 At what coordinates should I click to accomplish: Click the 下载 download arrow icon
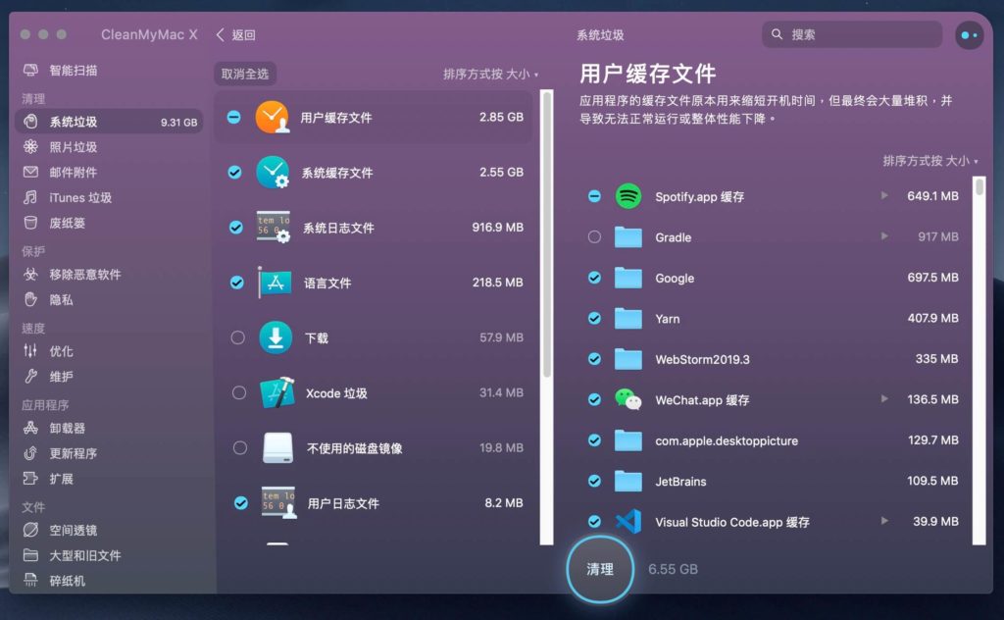click(276, 337)
